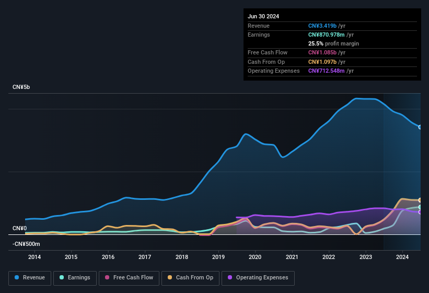Image resolution: width=429 pixels, height=293 pixels.
Task: Click the 25.5% profit margin text
Action: pos(333,43)
